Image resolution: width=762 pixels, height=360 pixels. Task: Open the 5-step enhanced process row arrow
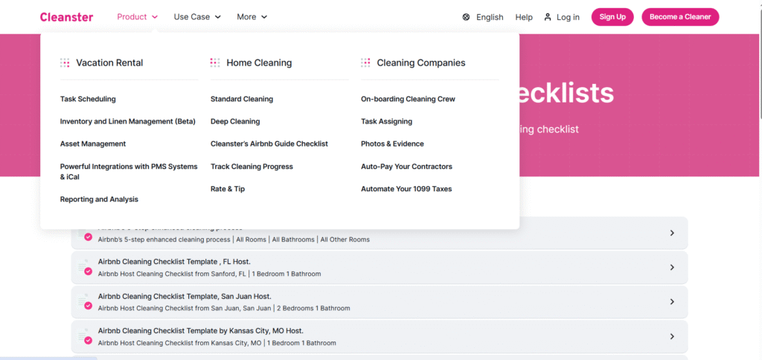(x=672, y=234)
